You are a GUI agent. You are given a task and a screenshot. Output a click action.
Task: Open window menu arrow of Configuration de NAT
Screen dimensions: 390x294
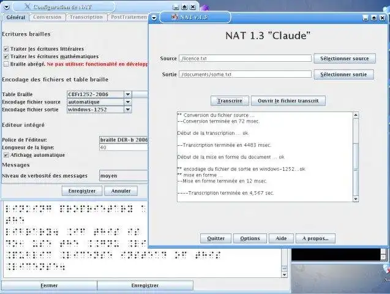point(7,7)
